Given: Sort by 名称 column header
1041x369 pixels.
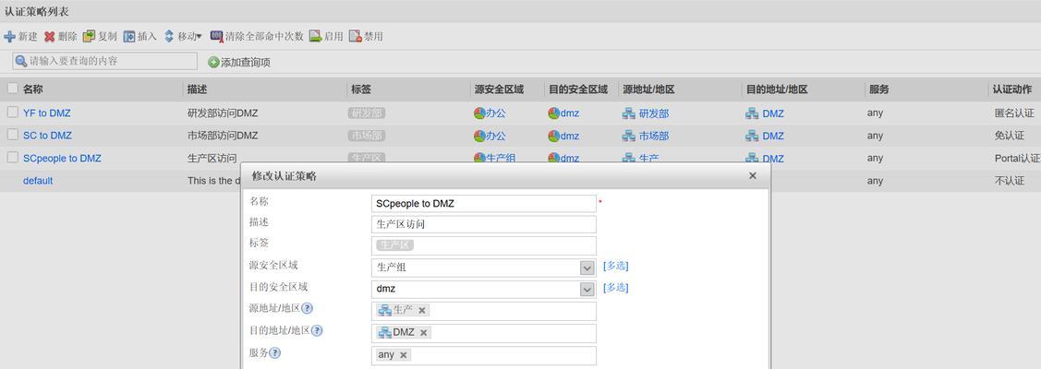Looking at the screenshot, I should [x=32, y=89].
